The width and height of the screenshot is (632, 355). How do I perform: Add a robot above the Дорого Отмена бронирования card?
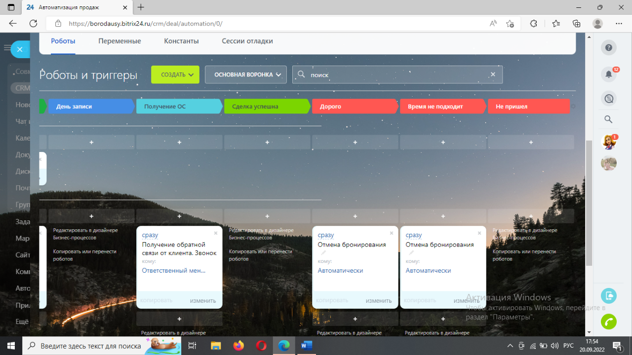pyautogui.click(x=355, y=216)
